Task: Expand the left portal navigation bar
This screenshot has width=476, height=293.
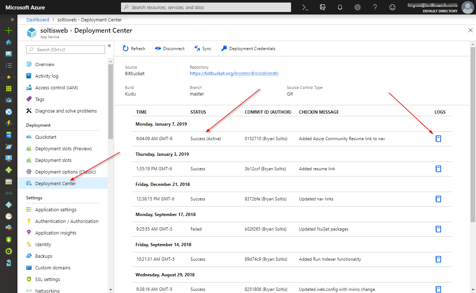Action: pos(12,20)
